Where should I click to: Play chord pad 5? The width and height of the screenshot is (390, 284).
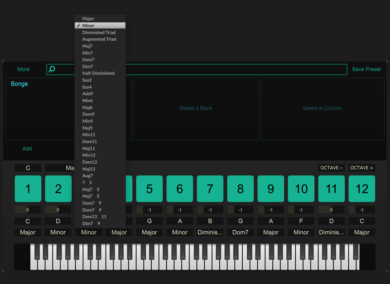pos(149,189)
